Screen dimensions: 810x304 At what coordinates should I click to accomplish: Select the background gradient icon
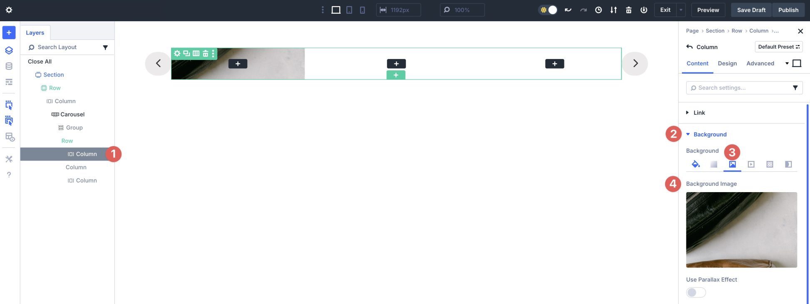714,164
